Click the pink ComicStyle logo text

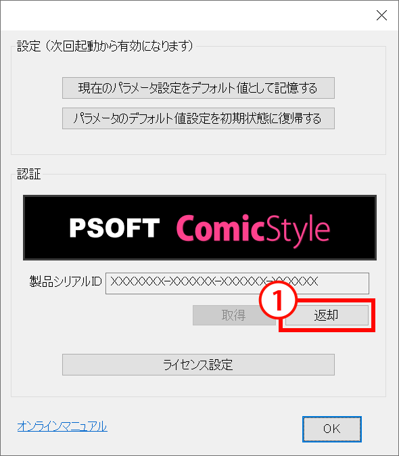253,230
